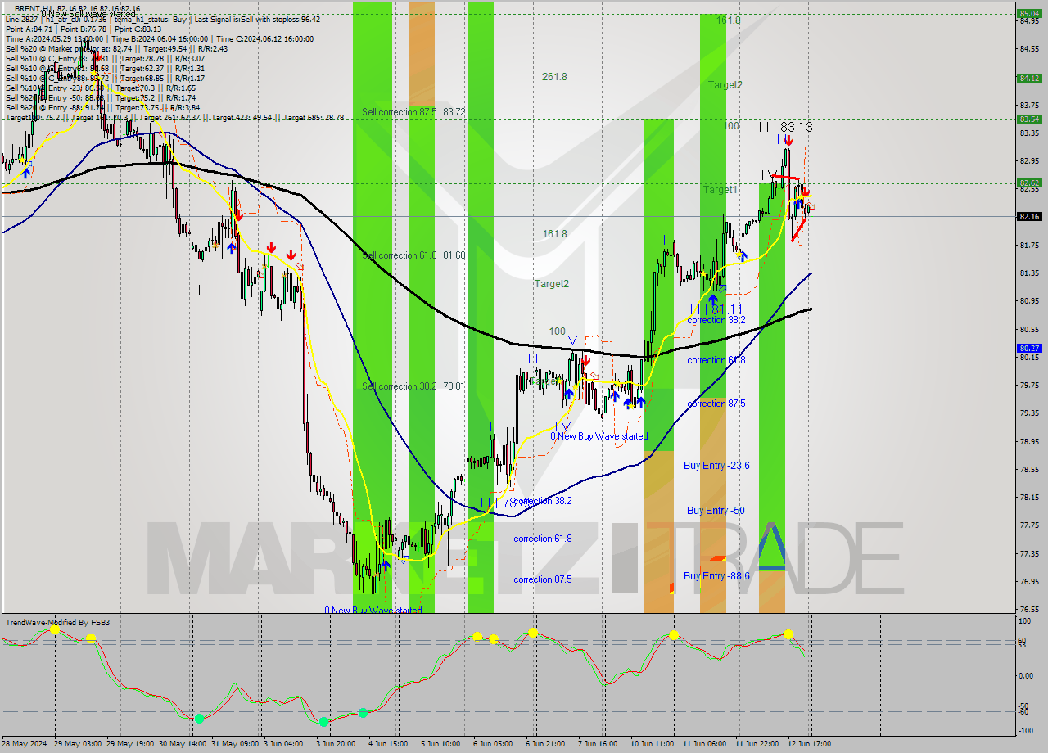Select the 'Buy Entry -88.6' label

point(716,576)
